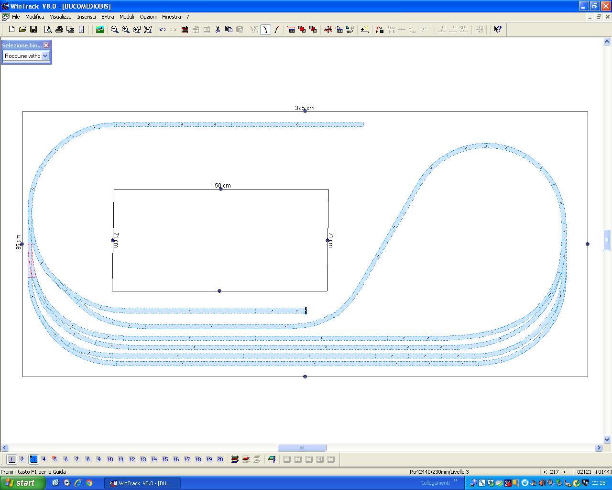Viewport: 612px width, 490px height.
Task: Toggle layer 1 button
Action: coord(11,459)
